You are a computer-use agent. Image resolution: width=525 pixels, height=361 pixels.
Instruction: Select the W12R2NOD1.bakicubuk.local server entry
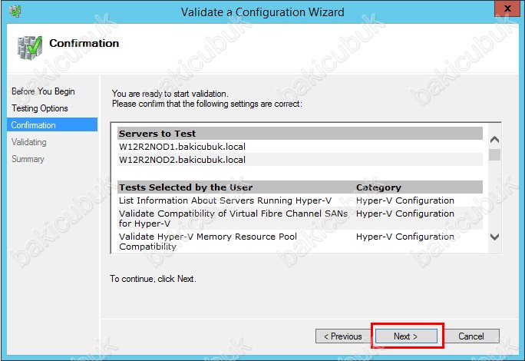[182, 146]
